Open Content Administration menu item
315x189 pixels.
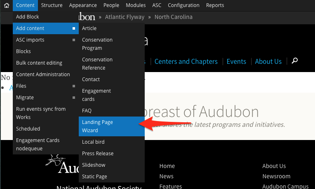click(46, 75)
